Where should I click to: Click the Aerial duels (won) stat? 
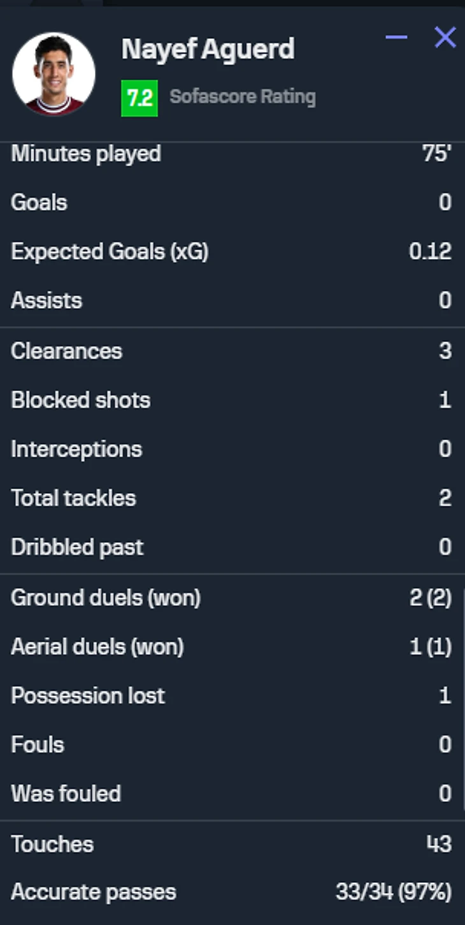[x=231, y=647]
